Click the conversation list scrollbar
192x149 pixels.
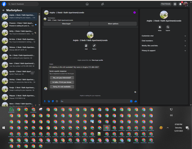[x=39, y=42]
